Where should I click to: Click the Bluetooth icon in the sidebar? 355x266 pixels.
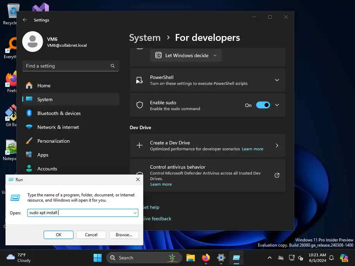pyautogui.click(x=29, y=113)
